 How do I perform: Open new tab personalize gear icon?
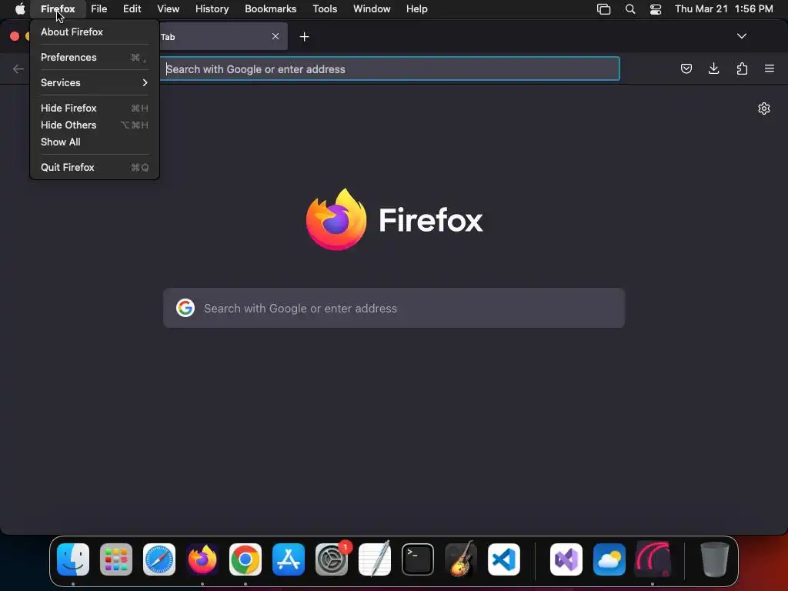pos(764,109)
